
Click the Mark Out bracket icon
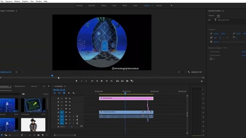coord(86,81)
